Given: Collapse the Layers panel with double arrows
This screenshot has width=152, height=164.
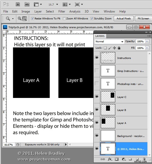Looking at the screenshot, I should 146,32.
